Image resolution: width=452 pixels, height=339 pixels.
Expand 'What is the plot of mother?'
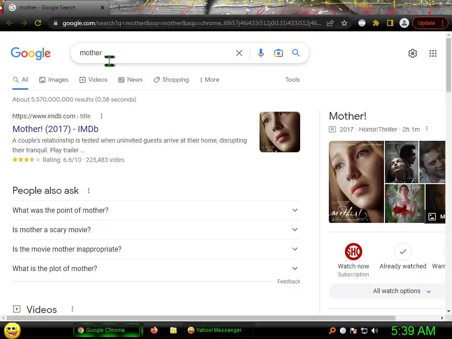coord(156,268)
